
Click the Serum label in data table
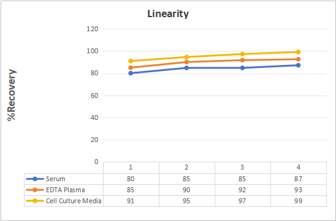56,179
